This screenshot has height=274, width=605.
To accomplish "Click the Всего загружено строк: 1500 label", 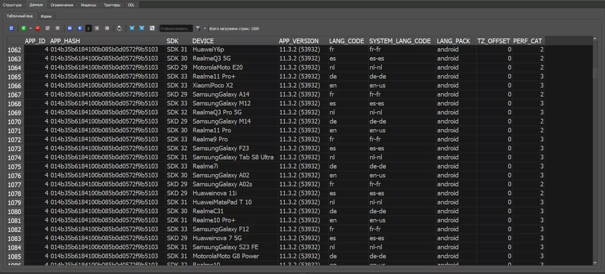I will pyautogui.click(x=234, y=29).
